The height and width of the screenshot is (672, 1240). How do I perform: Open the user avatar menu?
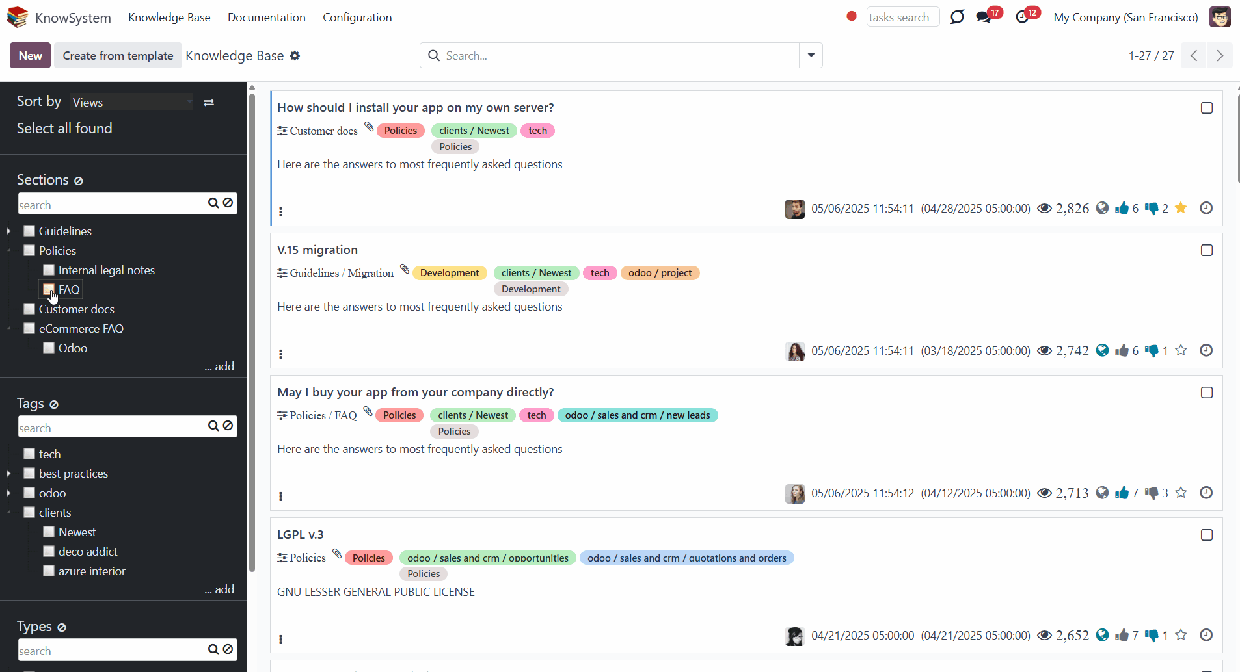pyautogui.click(x=1220, y=18)
